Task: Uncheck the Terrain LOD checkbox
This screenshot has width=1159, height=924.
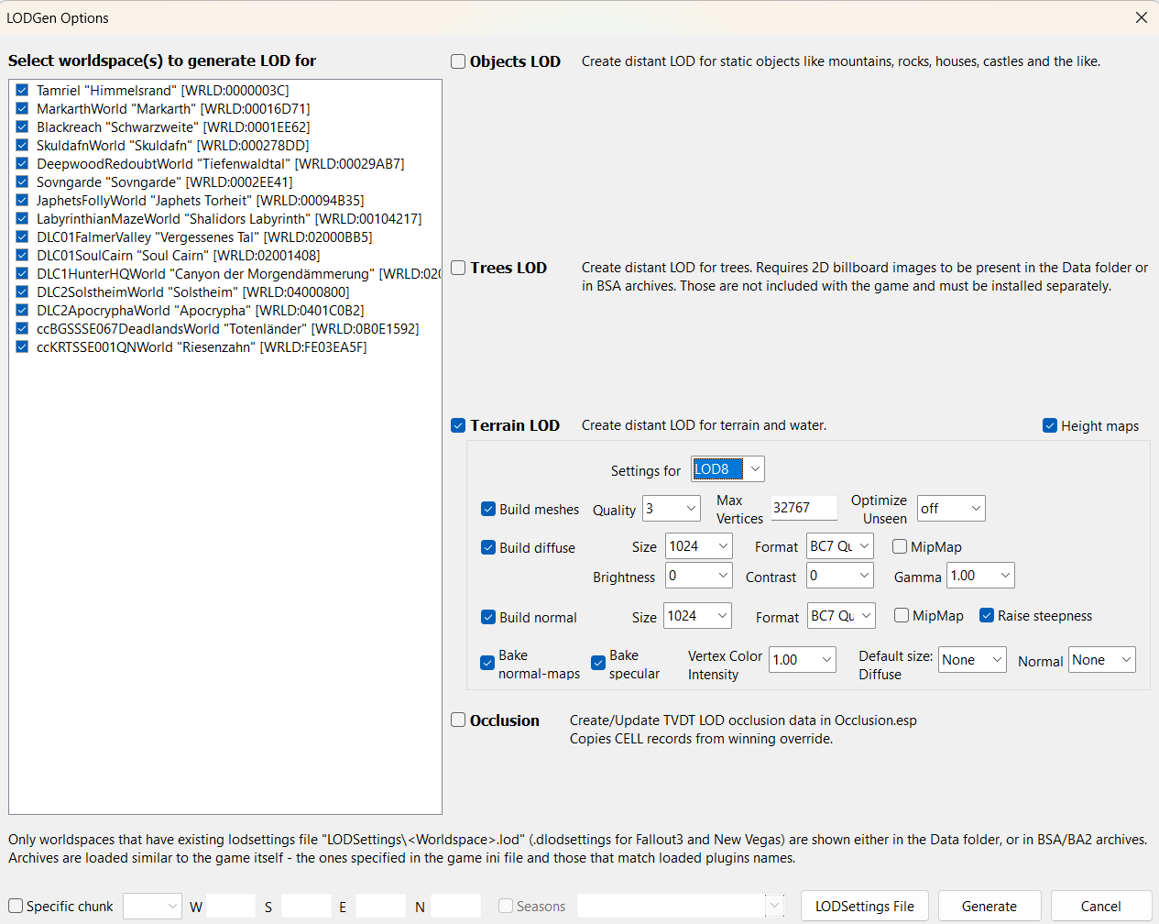Action: (x=458, y=425)
